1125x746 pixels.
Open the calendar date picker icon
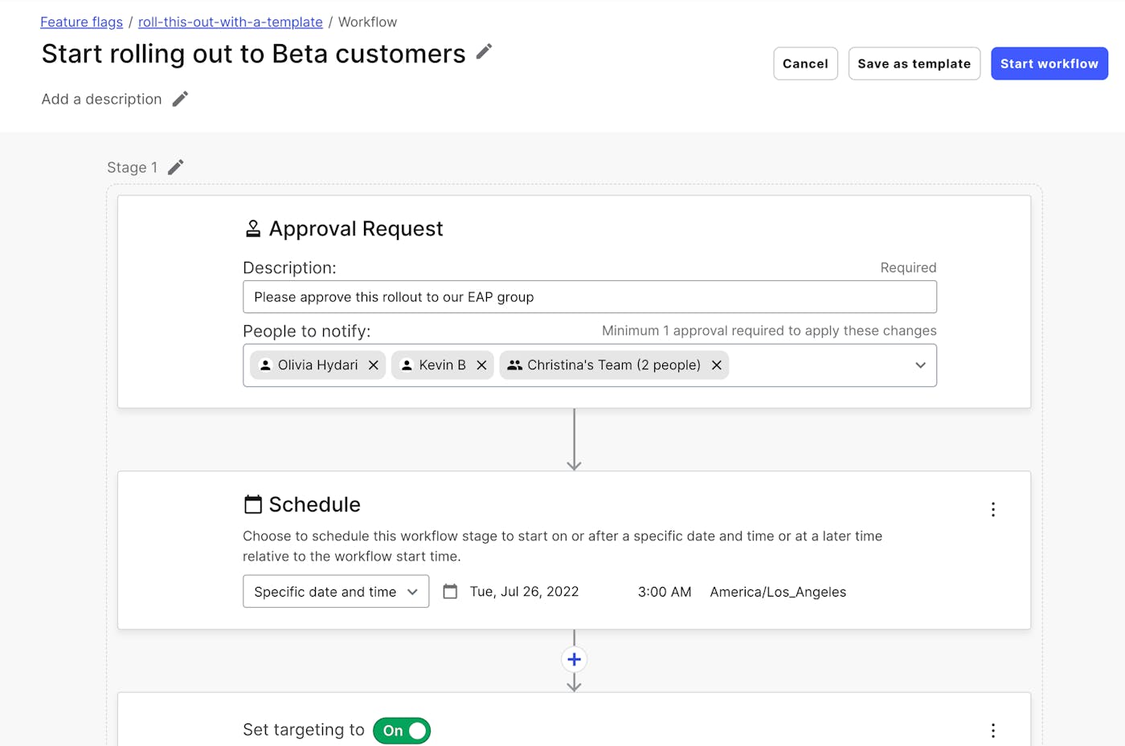coord(450,592)
